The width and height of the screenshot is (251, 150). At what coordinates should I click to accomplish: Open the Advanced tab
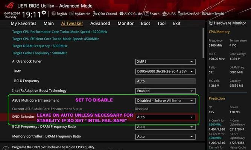(100, 24)
